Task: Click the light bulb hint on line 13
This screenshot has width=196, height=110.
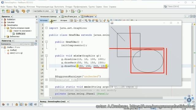Action: pos(43,66)
